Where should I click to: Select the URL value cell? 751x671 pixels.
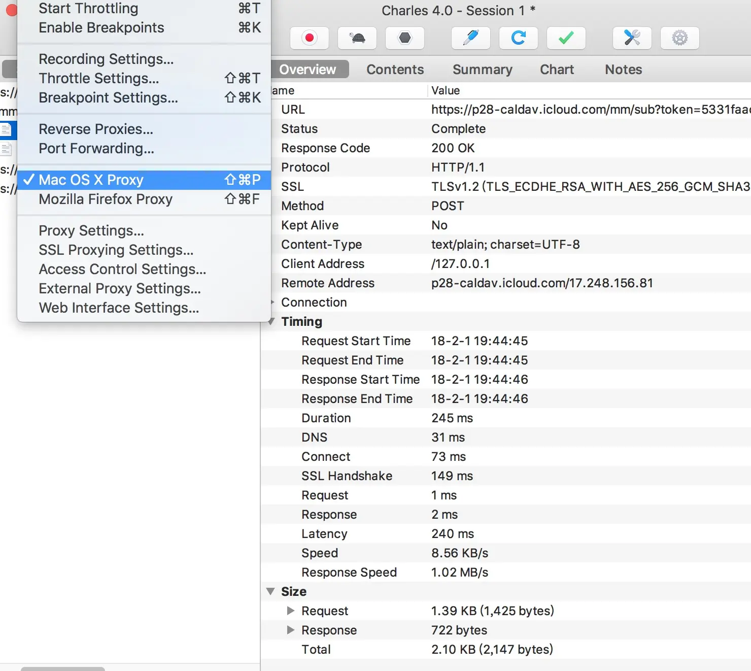tap(591, 110)
